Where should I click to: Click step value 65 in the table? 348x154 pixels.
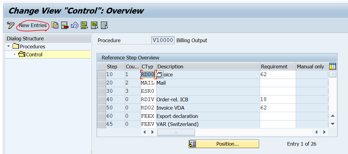pos(109,124)
